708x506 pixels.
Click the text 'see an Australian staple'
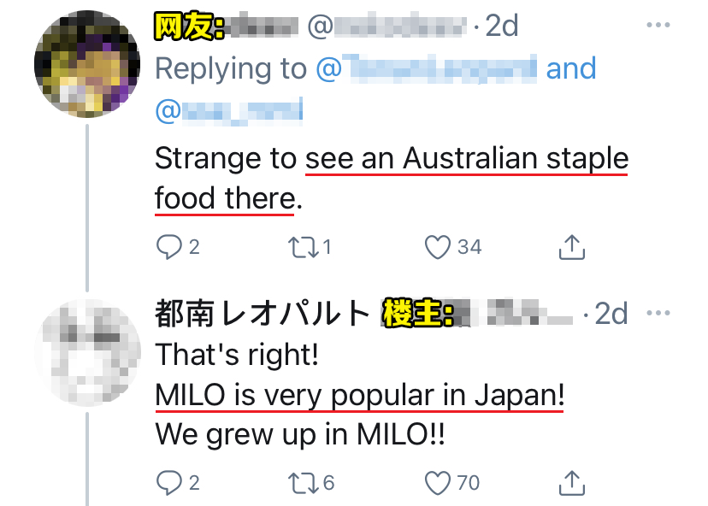[x=466, y=159]
